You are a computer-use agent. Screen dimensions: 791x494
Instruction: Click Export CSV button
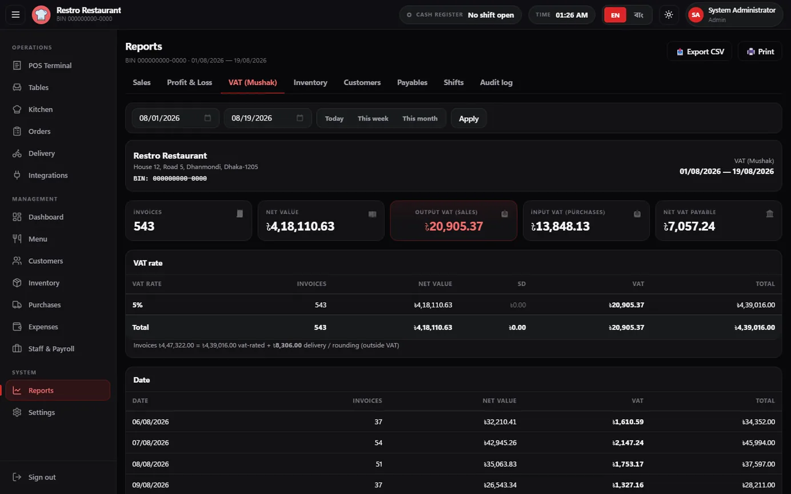pos(700,51)
